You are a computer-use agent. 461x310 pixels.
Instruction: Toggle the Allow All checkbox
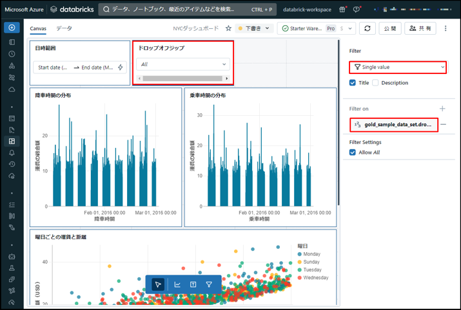353,152
